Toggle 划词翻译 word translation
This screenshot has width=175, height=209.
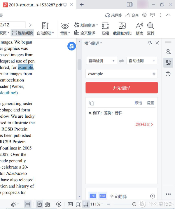point(86,25)
